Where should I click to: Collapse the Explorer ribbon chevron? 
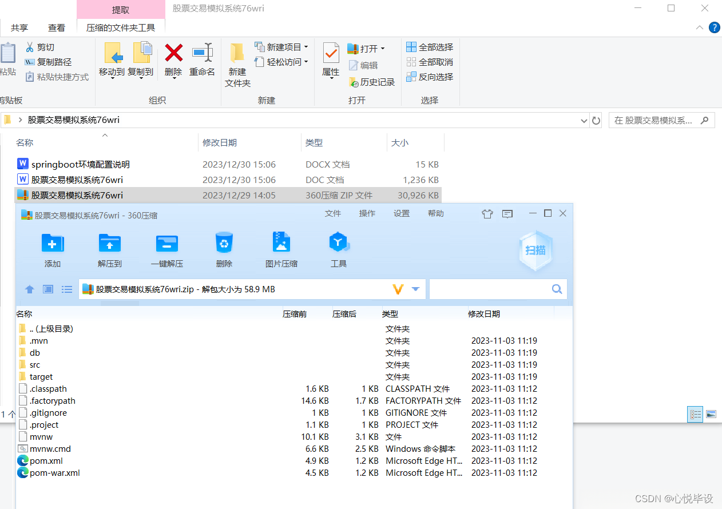(x=700, y=27)
